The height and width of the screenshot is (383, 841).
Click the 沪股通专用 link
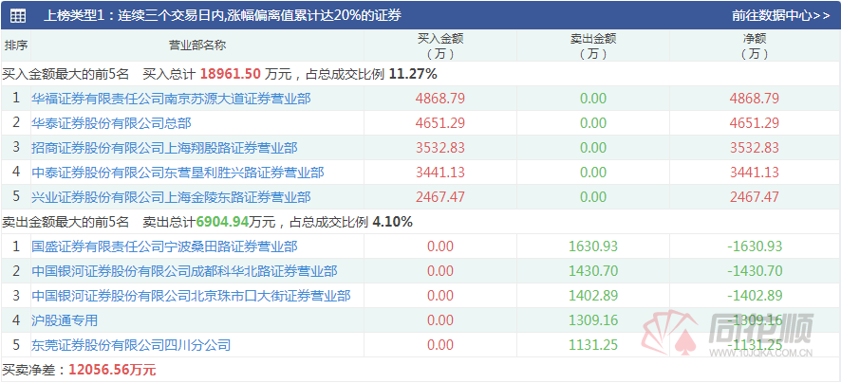(65, 320)
